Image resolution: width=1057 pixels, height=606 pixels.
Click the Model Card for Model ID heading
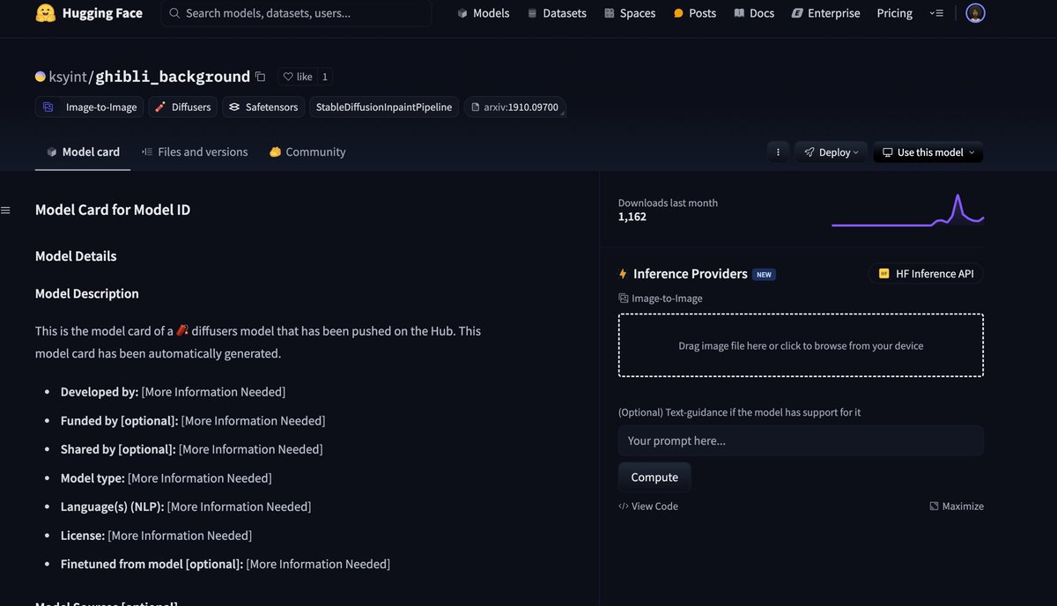(x=113, y=210)
